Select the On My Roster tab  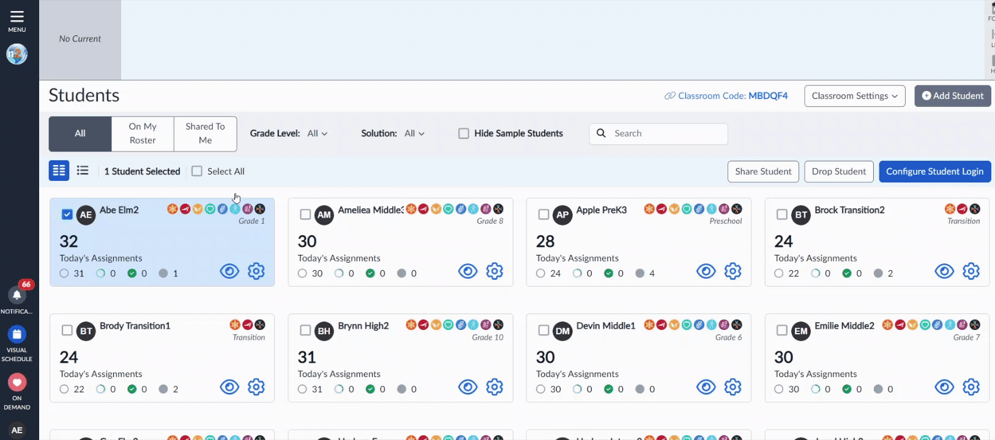click(x=143, y=133)
